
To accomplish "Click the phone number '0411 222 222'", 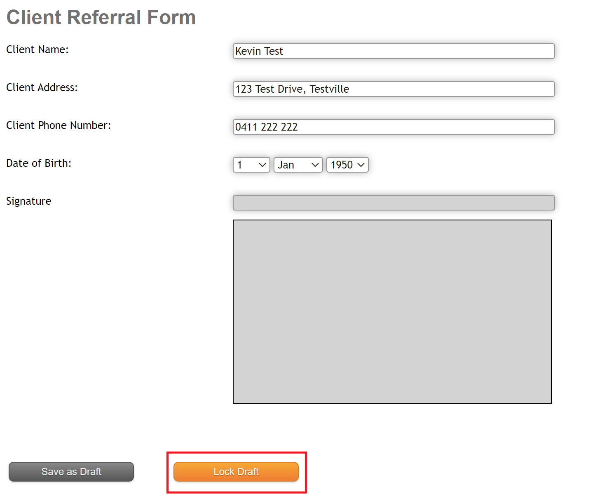I will point(266,127).
